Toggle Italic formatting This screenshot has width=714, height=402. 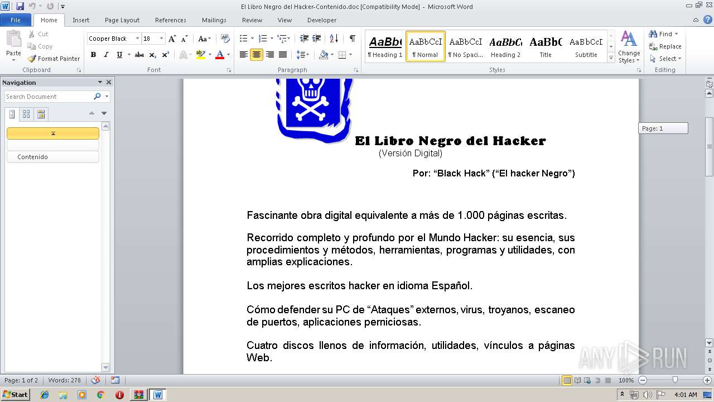[106, 55]
